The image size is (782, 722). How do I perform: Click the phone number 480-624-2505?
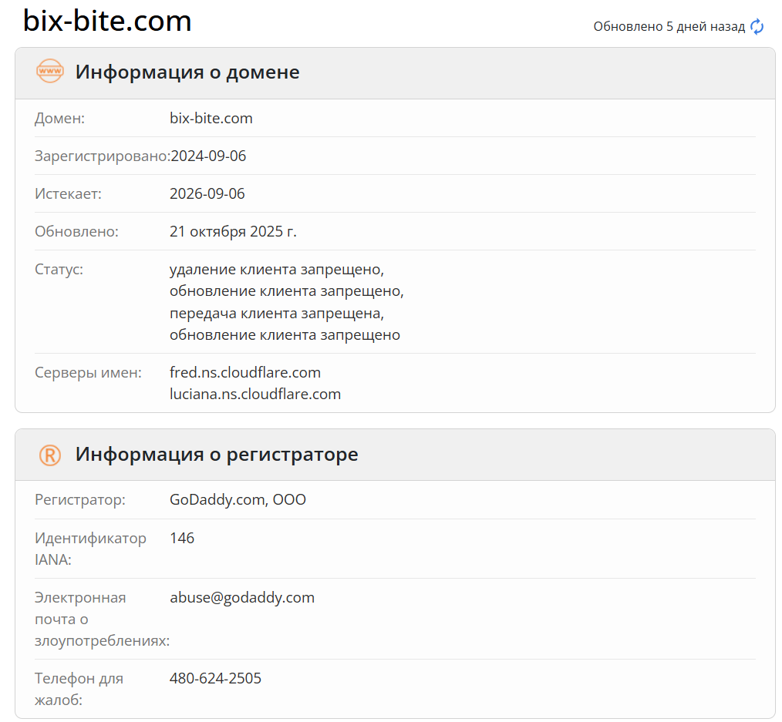pyautogui.click(x=215, y=678)
